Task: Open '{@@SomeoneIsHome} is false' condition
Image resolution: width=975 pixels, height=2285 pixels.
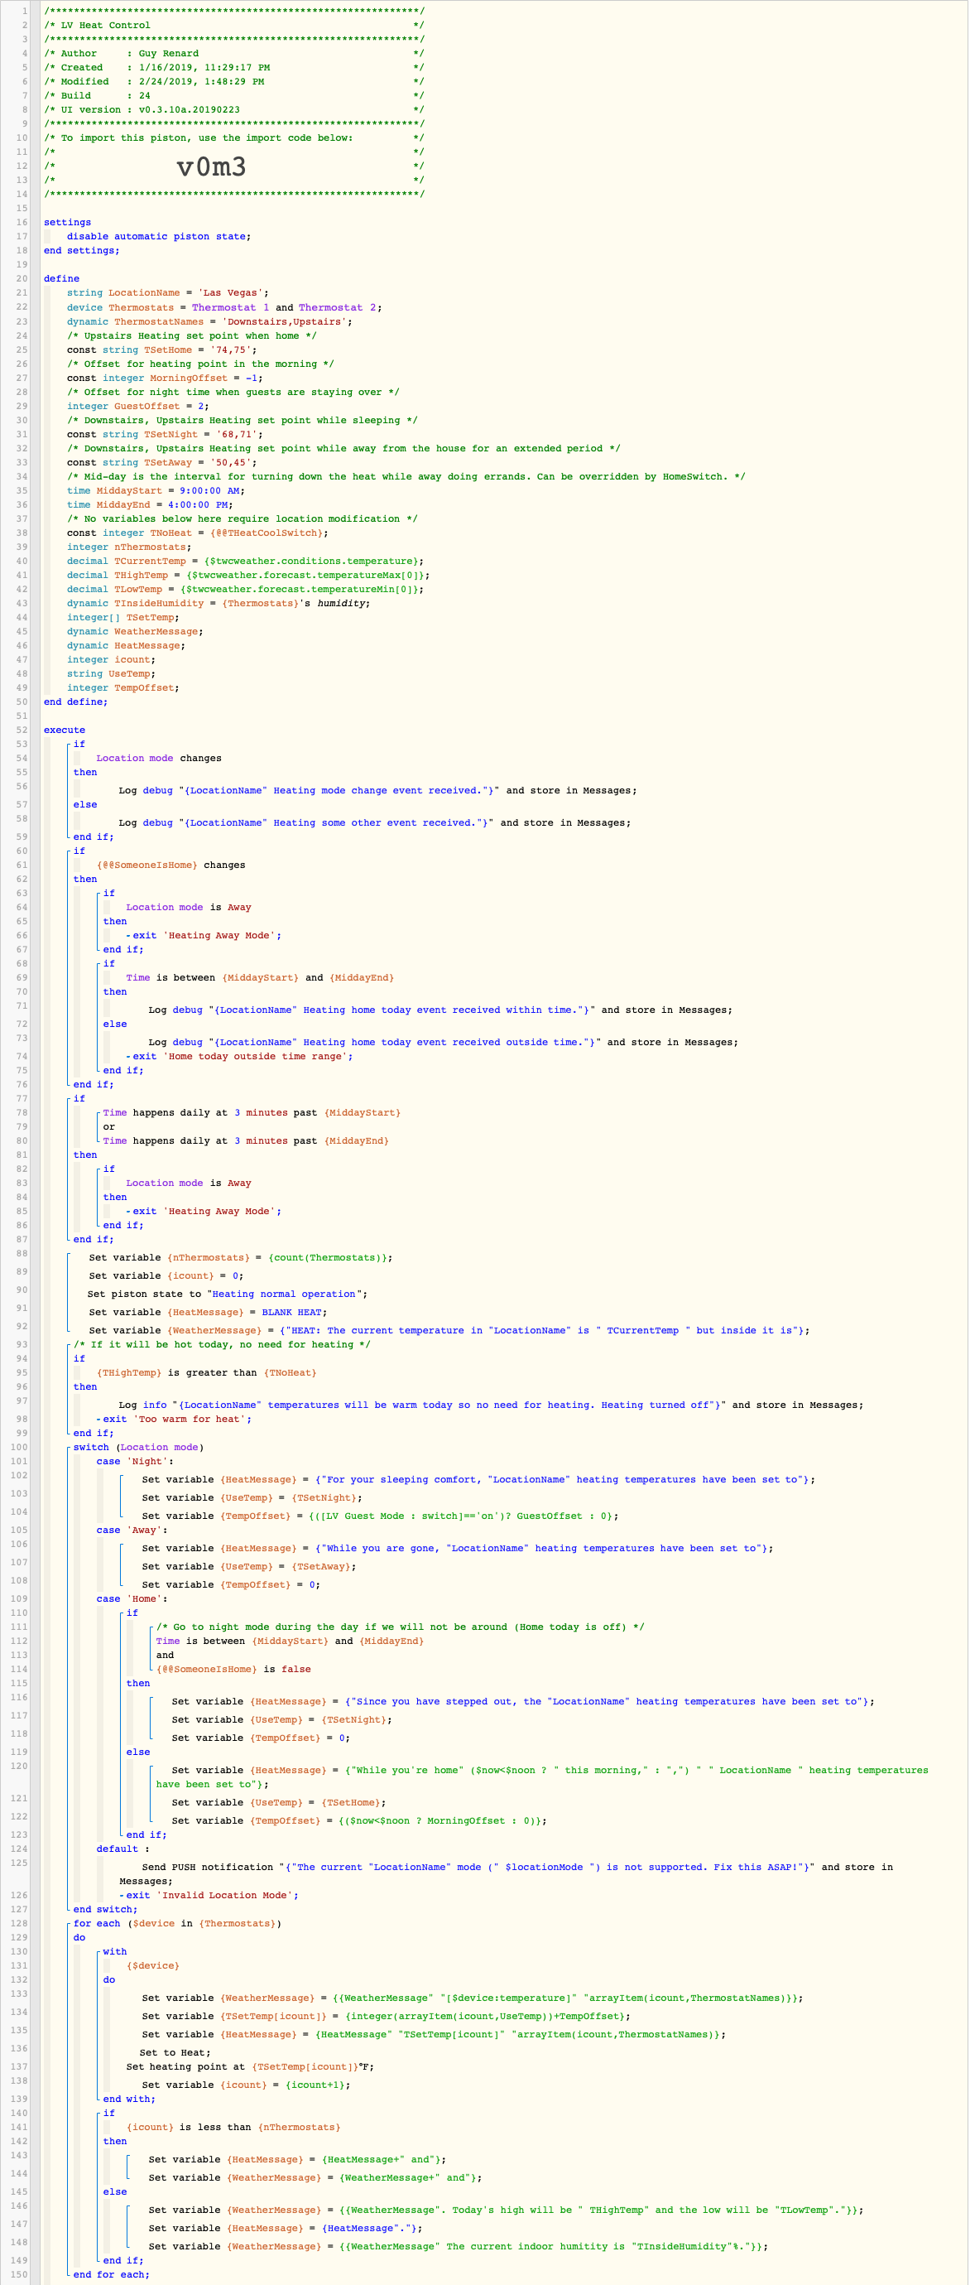Action: [234, 1670]
